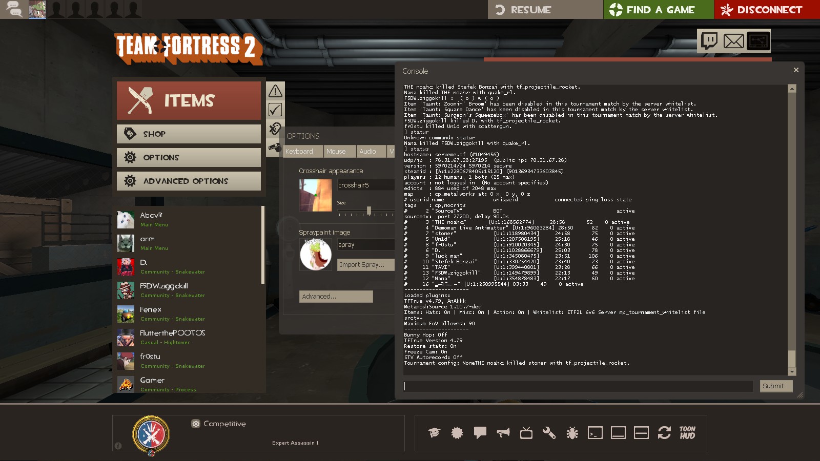Click the reload HUD arrows icon

click(x=664, y=433)
